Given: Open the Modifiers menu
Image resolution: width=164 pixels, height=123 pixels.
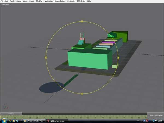Looking at the screenshot, I should click(x=40, y=1).
